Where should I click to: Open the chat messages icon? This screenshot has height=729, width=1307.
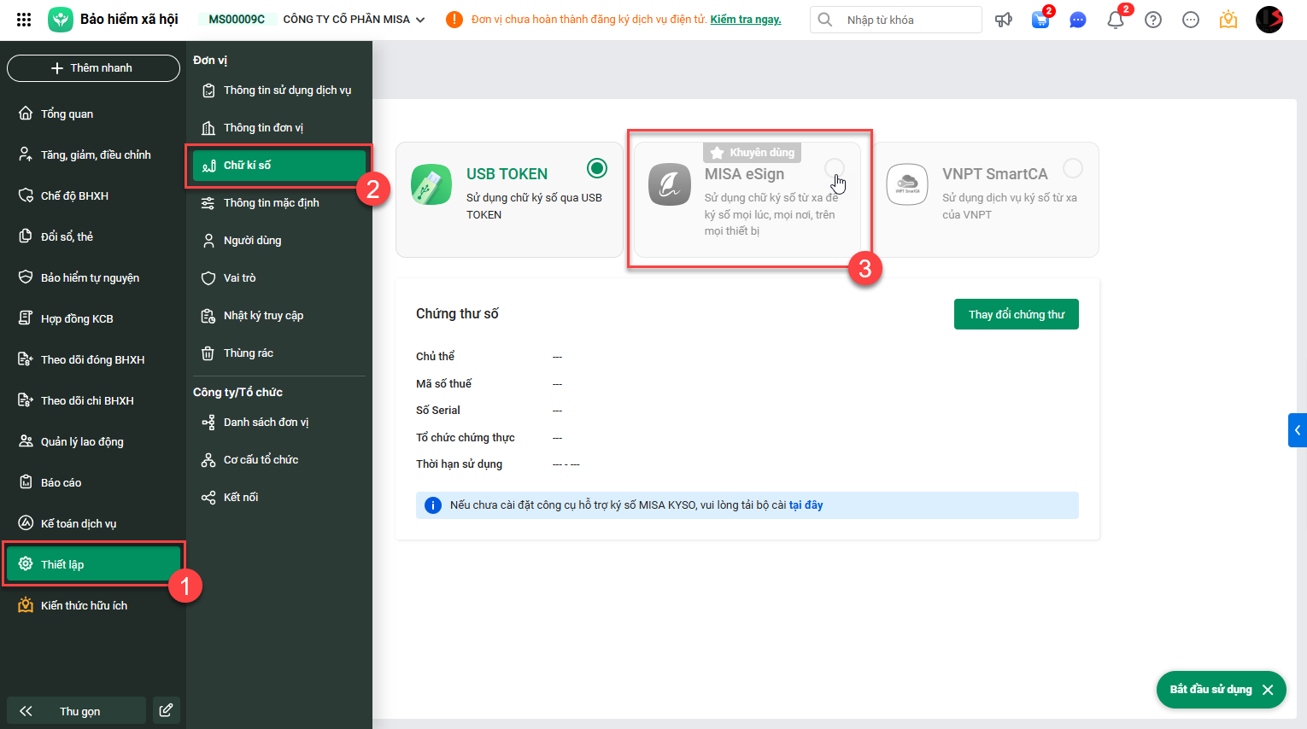1078,20
